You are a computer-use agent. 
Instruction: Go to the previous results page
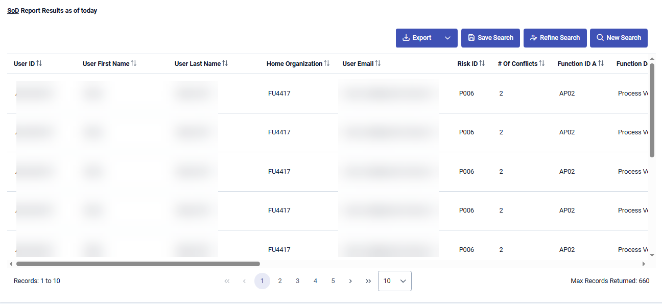click(245, 281)
